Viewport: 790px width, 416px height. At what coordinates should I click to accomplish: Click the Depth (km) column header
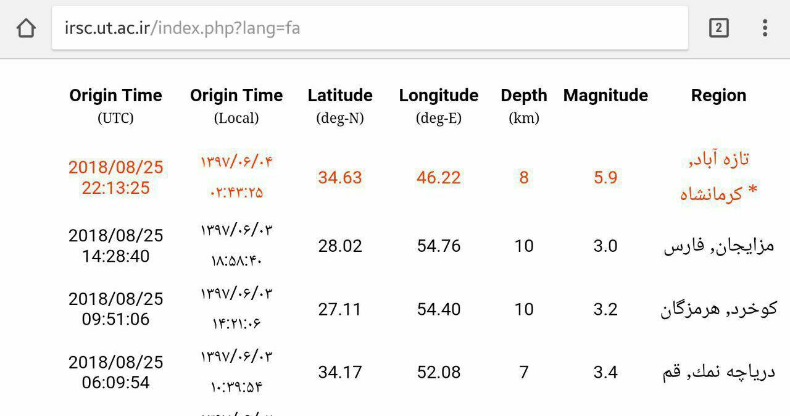pos(524,106)
